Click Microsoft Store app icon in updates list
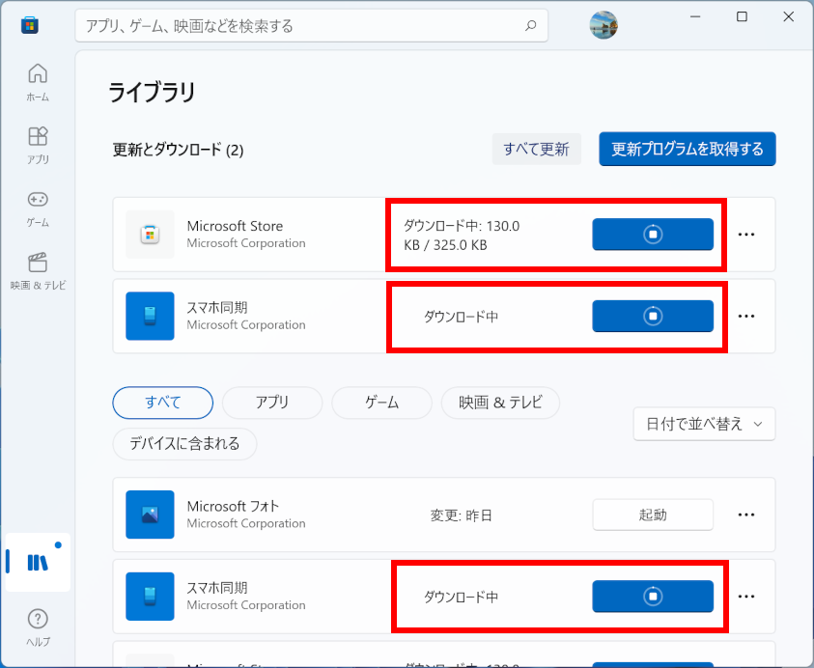This screenshot has height=668, width=814. click(150, 234)
